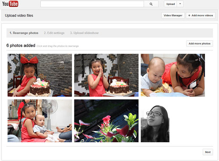Click the Upload button
Viewport: 219px width, 161px height.
coord(170,4)
